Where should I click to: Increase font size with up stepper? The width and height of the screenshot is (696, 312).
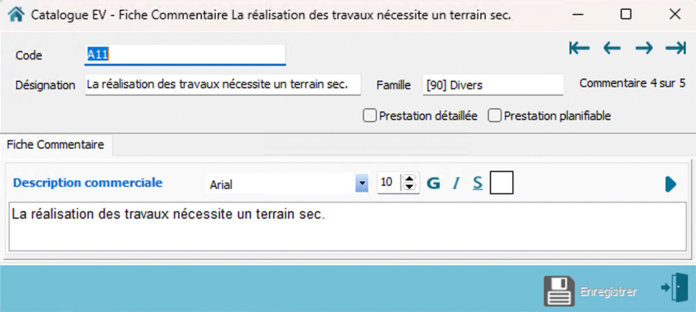coord(410,179)
